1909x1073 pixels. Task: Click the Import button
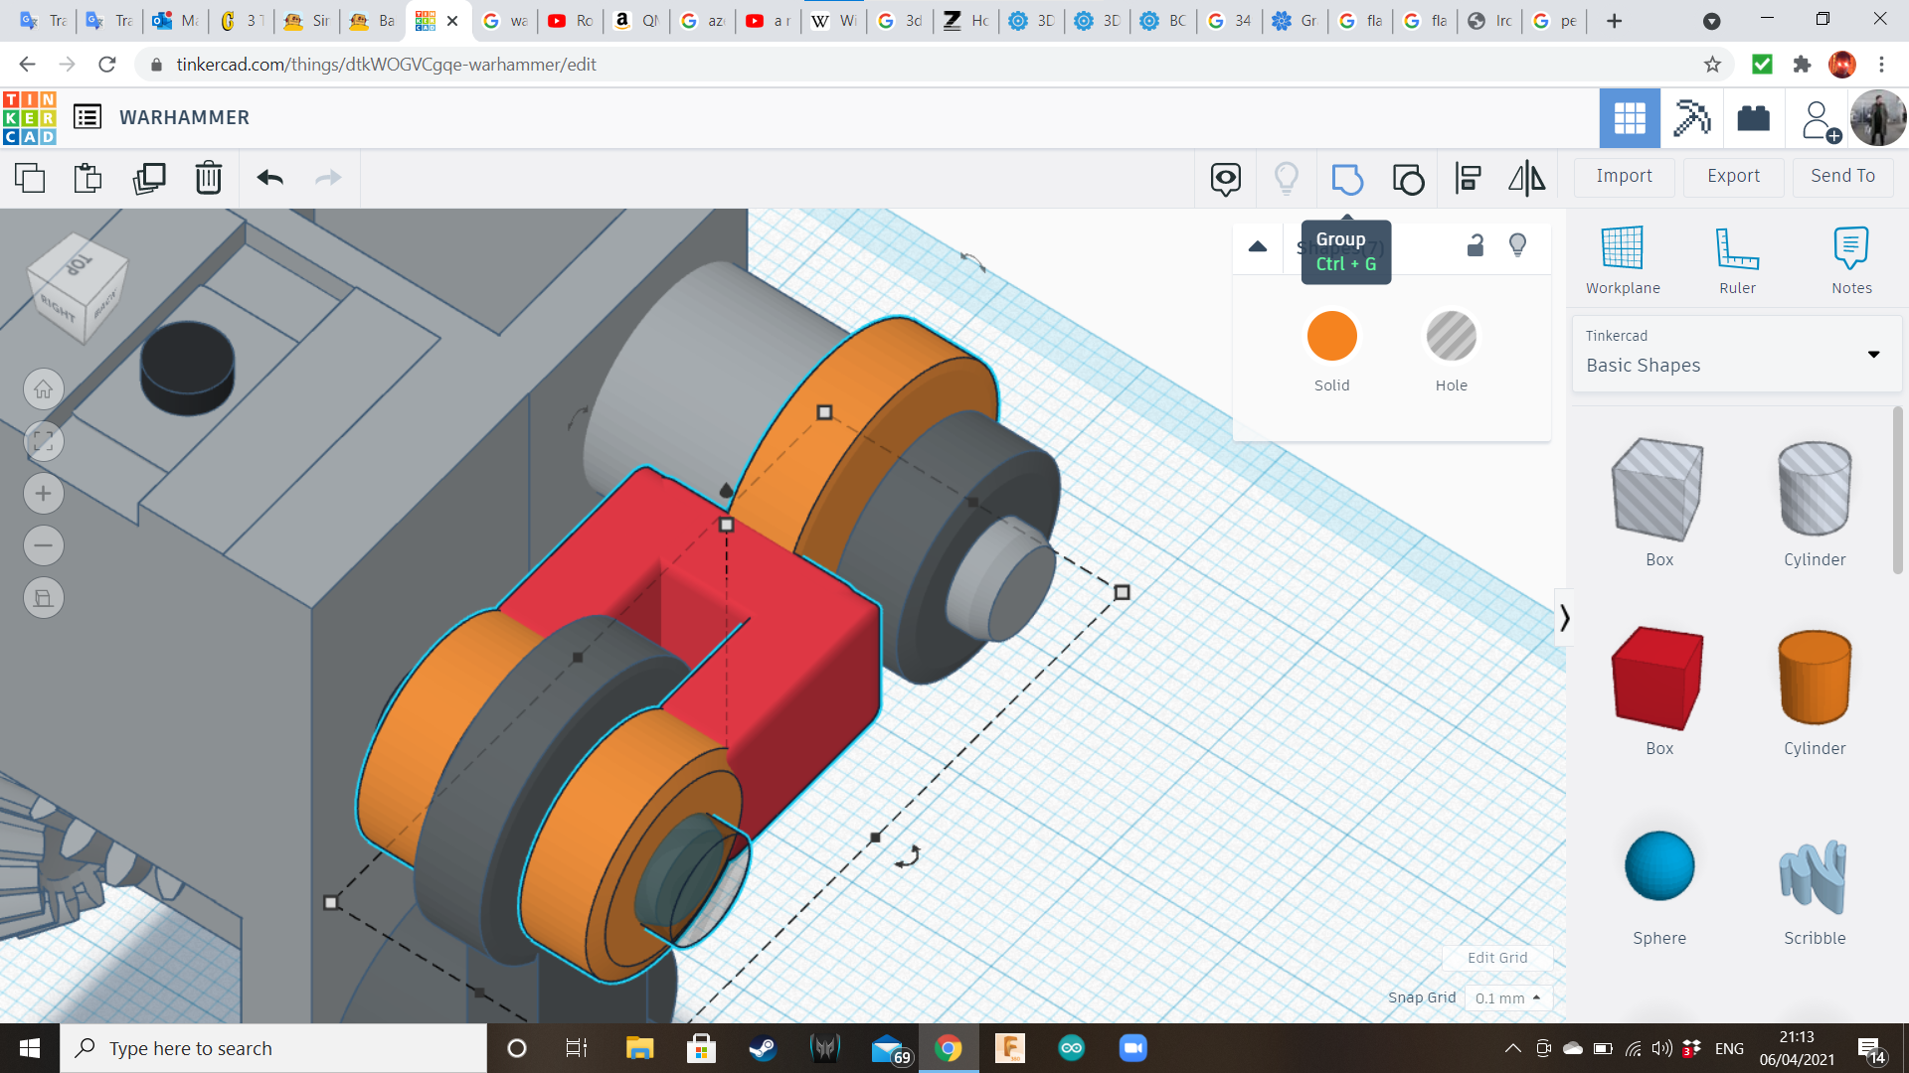1624,176
